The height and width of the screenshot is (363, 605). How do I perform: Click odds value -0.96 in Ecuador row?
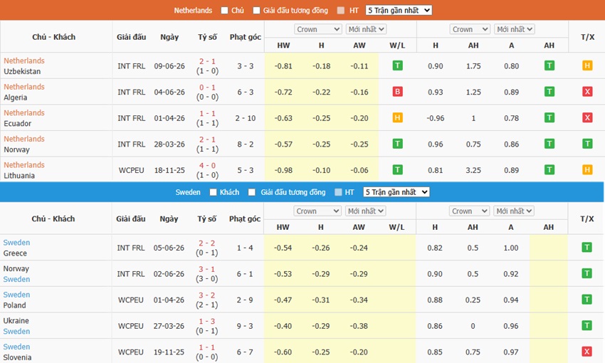(436, 118)
